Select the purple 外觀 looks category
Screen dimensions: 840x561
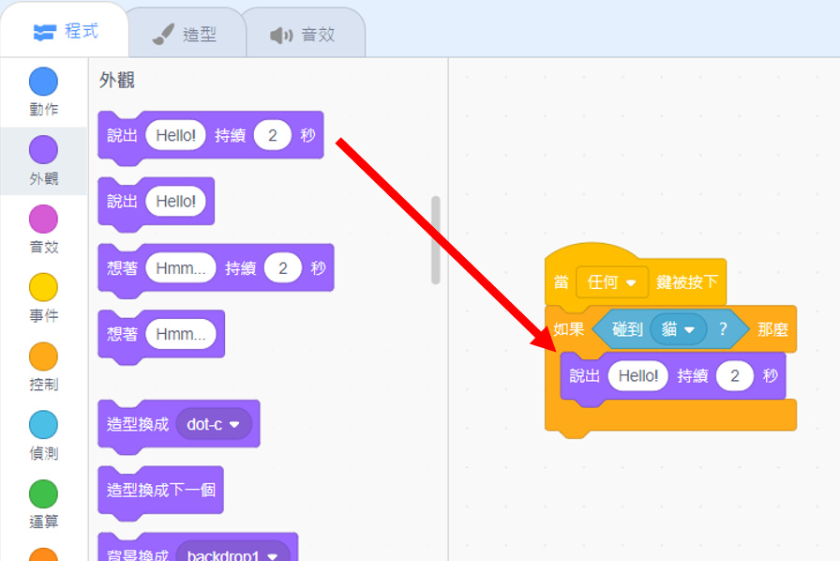pos(43,160)
